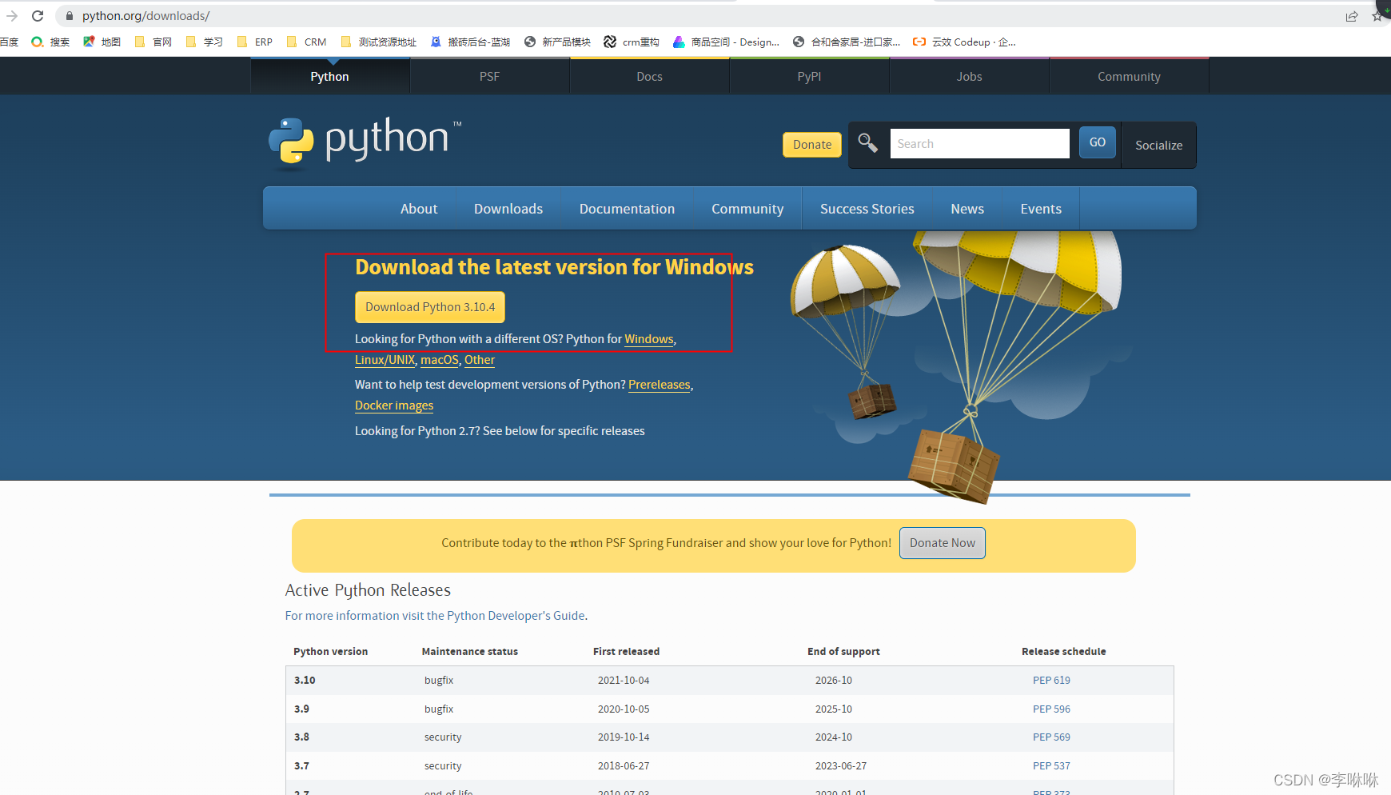Open the 合和舍家居 bookmark
The image size is (1391, 795).
847,42
